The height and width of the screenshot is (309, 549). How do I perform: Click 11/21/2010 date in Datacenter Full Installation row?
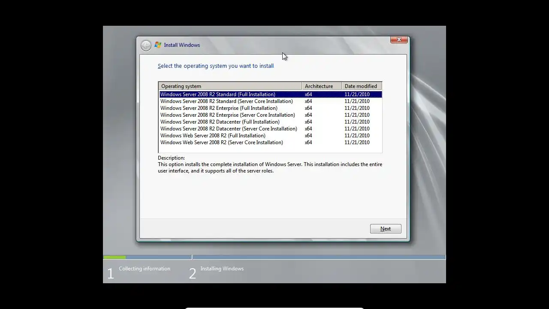(357, 122)
